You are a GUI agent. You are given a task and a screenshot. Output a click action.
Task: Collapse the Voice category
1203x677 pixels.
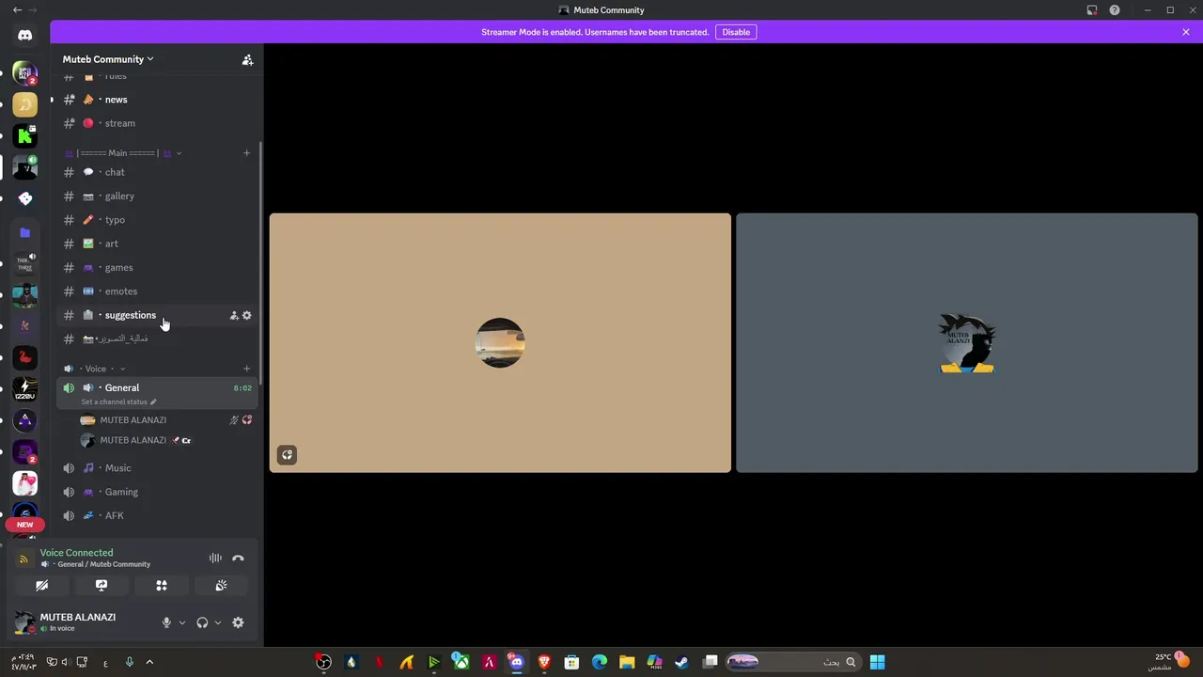(x=95, y=369)
